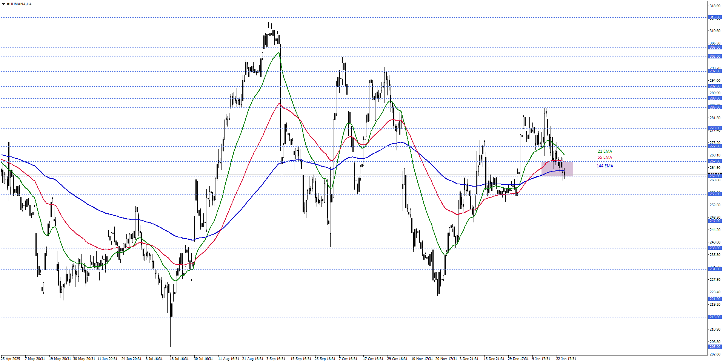Click the 292.00 price level tag
The height and width of the screenshot is (363, 723).
(x=715, y=86)
